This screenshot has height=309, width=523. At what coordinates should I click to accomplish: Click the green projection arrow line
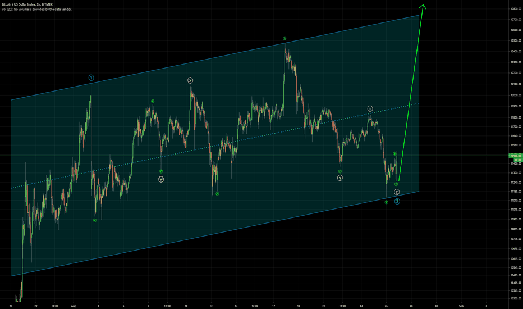[411, 93]
